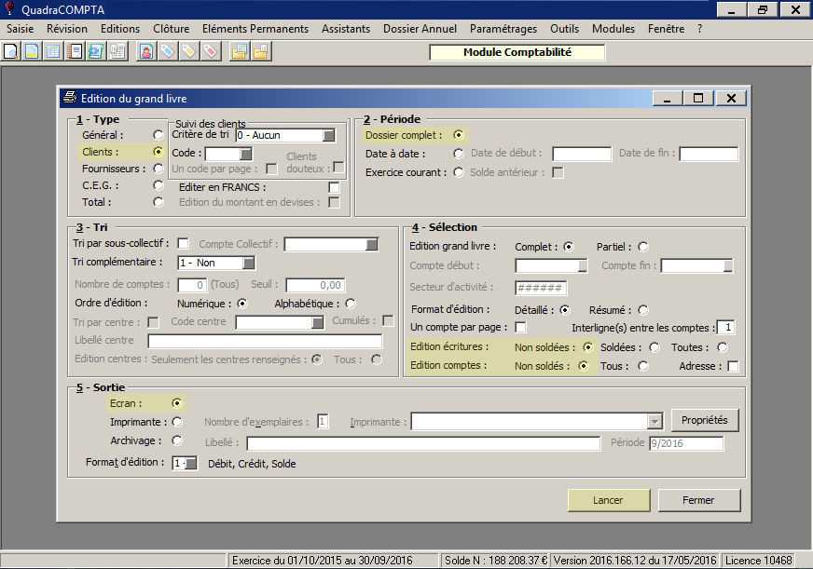Click the Libellé field in Sortie

[423, 443]
